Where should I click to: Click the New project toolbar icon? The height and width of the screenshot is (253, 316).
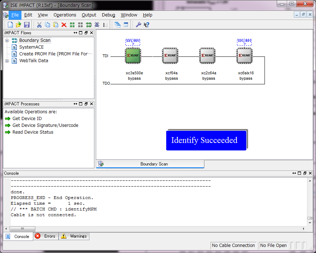point(10,25)
